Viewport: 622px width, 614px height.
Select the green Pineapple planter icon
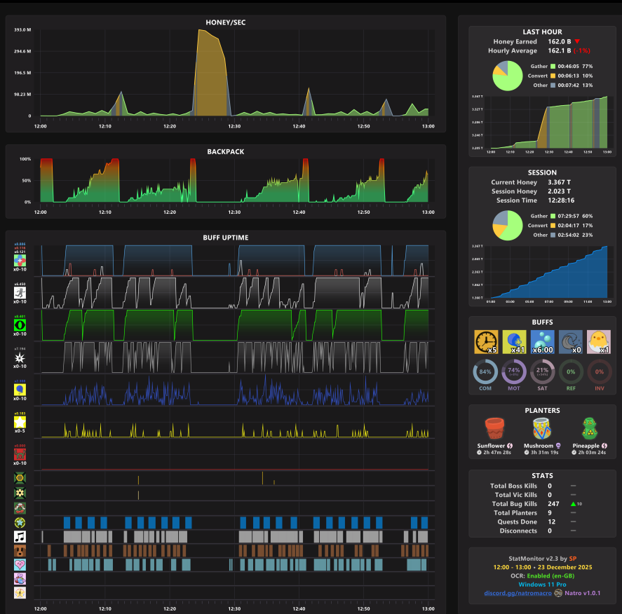[x=590, y=428]
